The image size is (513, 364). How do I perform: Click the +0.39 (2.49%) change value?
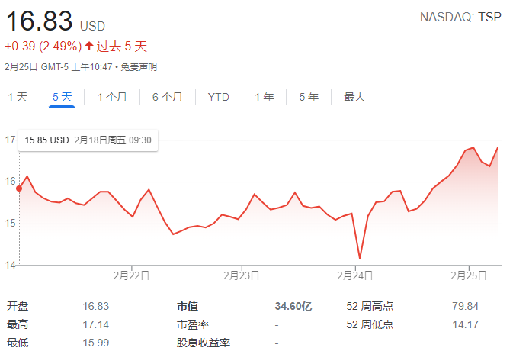[43, 47]
